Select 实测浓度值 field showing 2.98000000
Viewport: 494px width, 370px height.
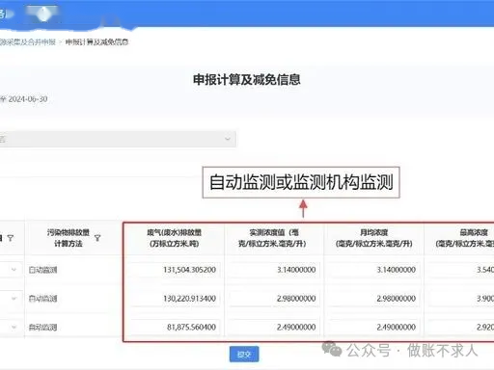pos(274,299)
